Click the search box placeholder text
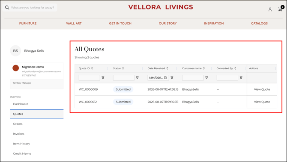287x162 pixels. (33, 8)
